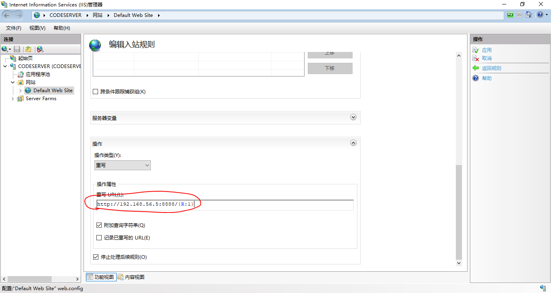The height and width of the screenshot is (293, 551).
Task: Click the up folder icon in 连接 toolbar
Action: [x=28, y=49]
